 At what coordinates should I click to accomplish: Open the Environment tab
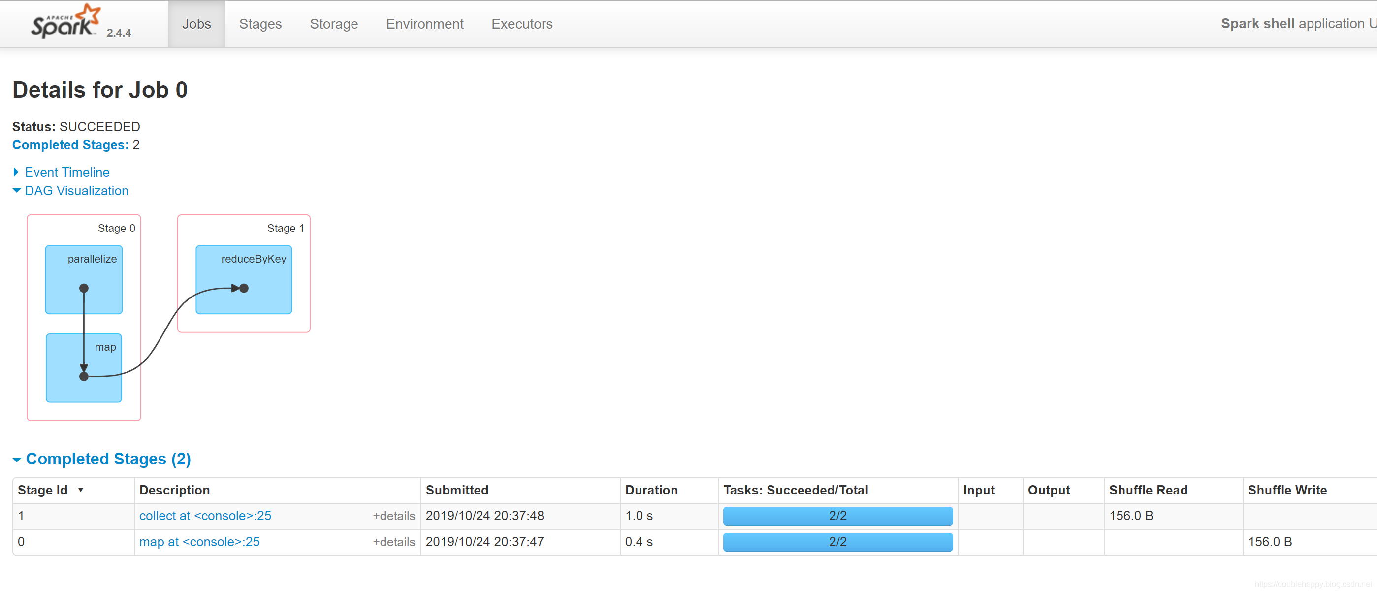point(424,24)
